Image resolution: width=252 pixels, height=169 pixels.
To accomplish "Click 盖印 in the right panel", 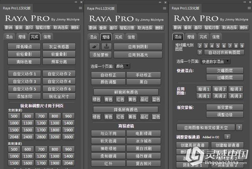I will pos(198,27).
